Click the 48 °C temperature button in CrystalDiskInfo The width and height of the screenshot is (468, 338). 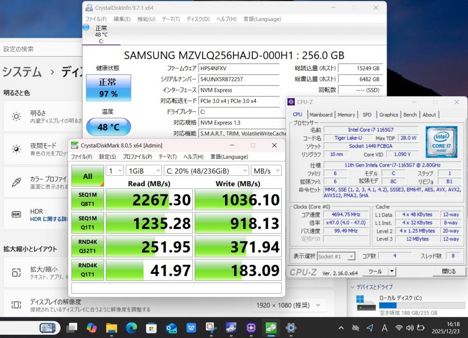[109, 127]
